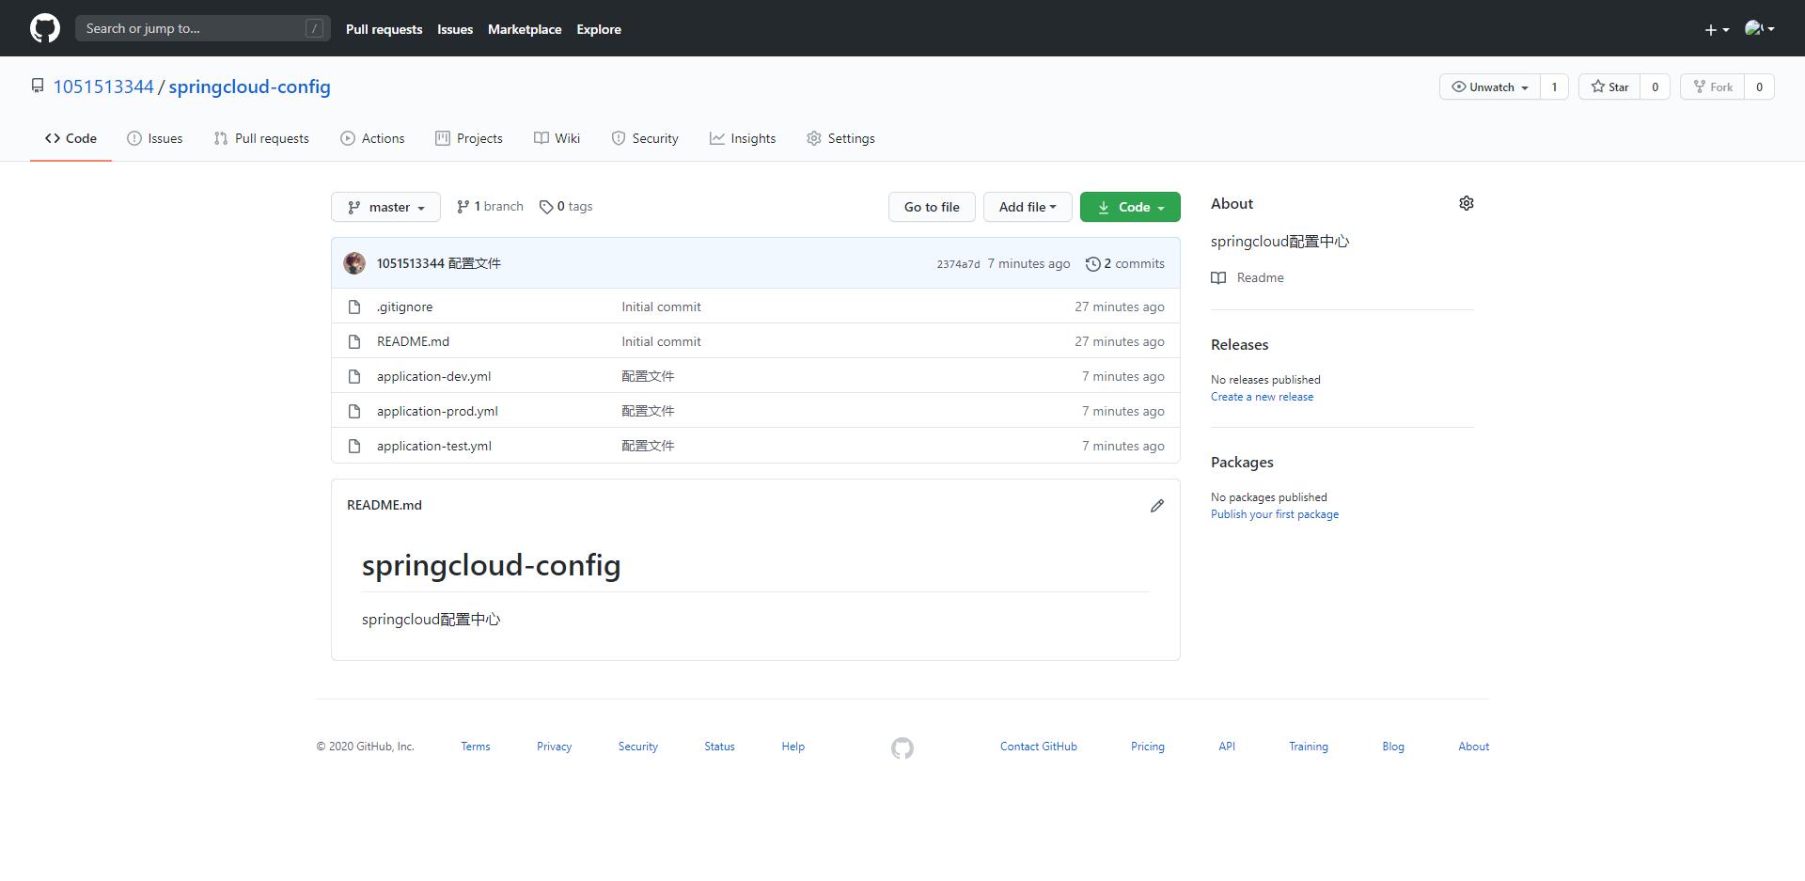The height and width of the screenshot is (881, 1805).
Task: Click the Go to file button
Action: (x=932, y=207)
